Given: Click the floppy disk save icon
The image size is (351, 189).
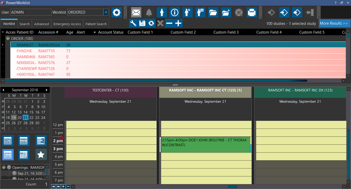Looking at the screenshot, I should pyautogui.click(x=142, y=23).
